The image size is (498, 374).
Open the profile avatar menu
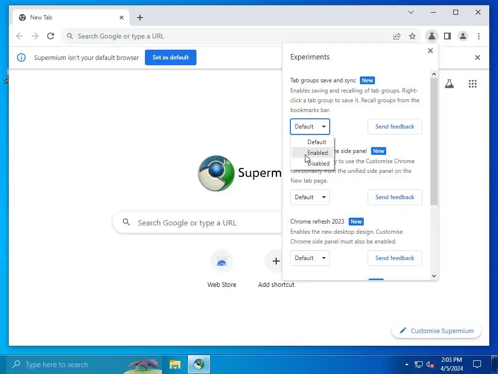tap(463, 36)
